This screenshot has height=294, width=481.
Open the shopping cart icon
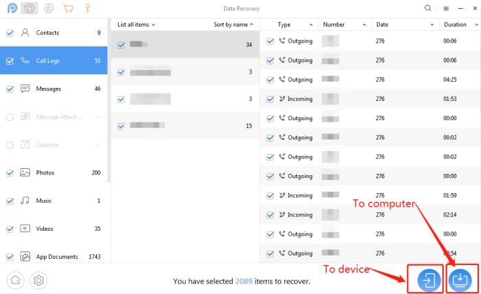pyautogui.click(x=67, y=9)
